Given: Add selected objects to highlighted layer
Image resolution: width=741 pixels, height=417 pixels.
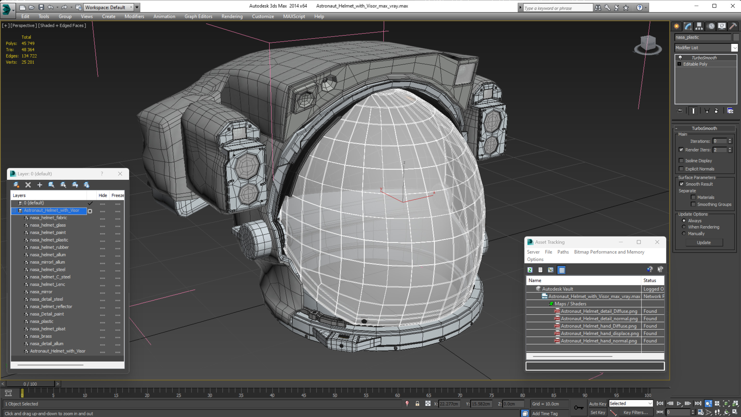Looking at the screenshot, I should (40, 185).
